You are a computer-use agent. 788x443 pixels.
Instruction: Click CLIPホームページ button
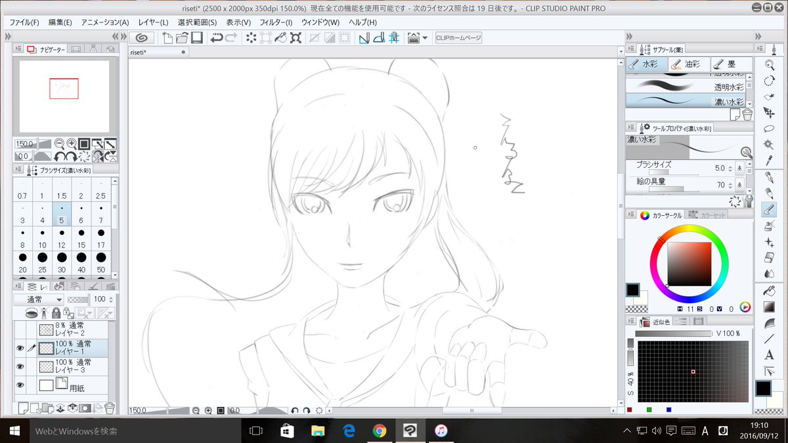(459, 38)
